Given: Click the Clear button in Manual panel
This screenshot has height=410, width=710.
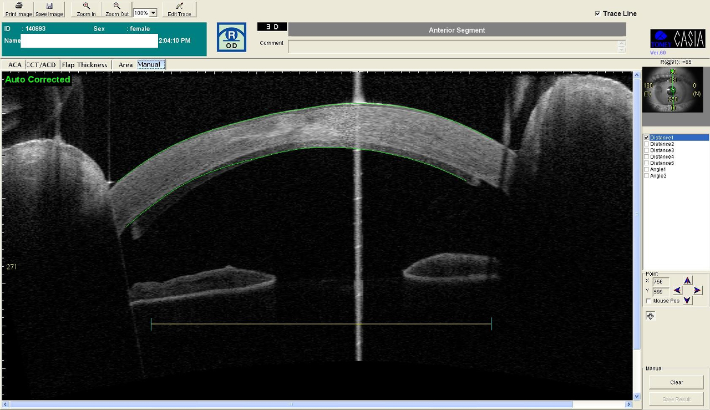Looking at the screenshot, I should (676, 382).
